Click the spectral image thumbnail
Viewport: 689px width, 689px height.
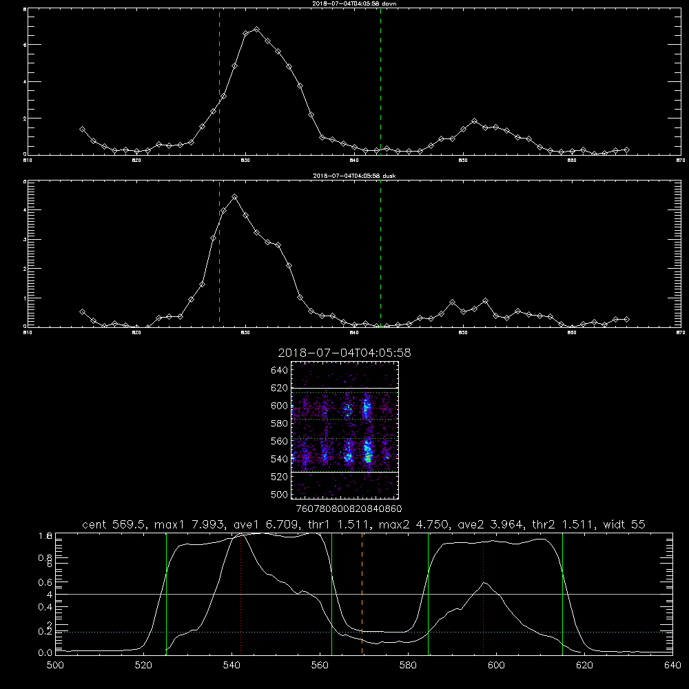coord(344,430)
